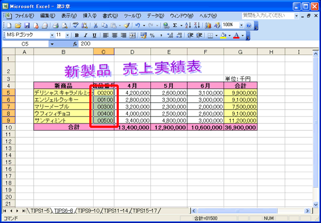Open Excel Help question mark icon

click(249, 25)
